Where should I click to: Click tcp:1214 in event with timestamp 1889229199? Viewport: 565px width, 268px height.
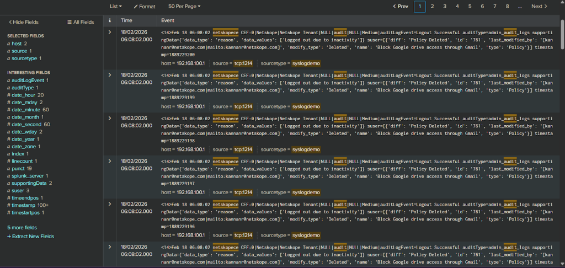coord(243,106)
